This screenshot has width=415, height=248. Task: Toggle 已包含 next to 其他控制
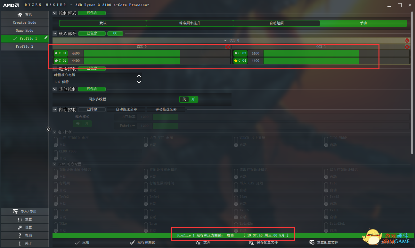pyautogui.click(x=92, y=89)
